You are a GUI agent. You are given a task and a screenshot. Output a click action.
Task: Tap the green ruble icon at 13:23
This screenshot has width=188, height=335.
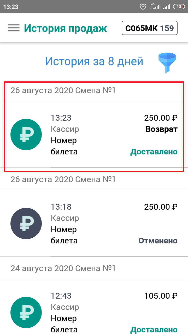[26, 135]
